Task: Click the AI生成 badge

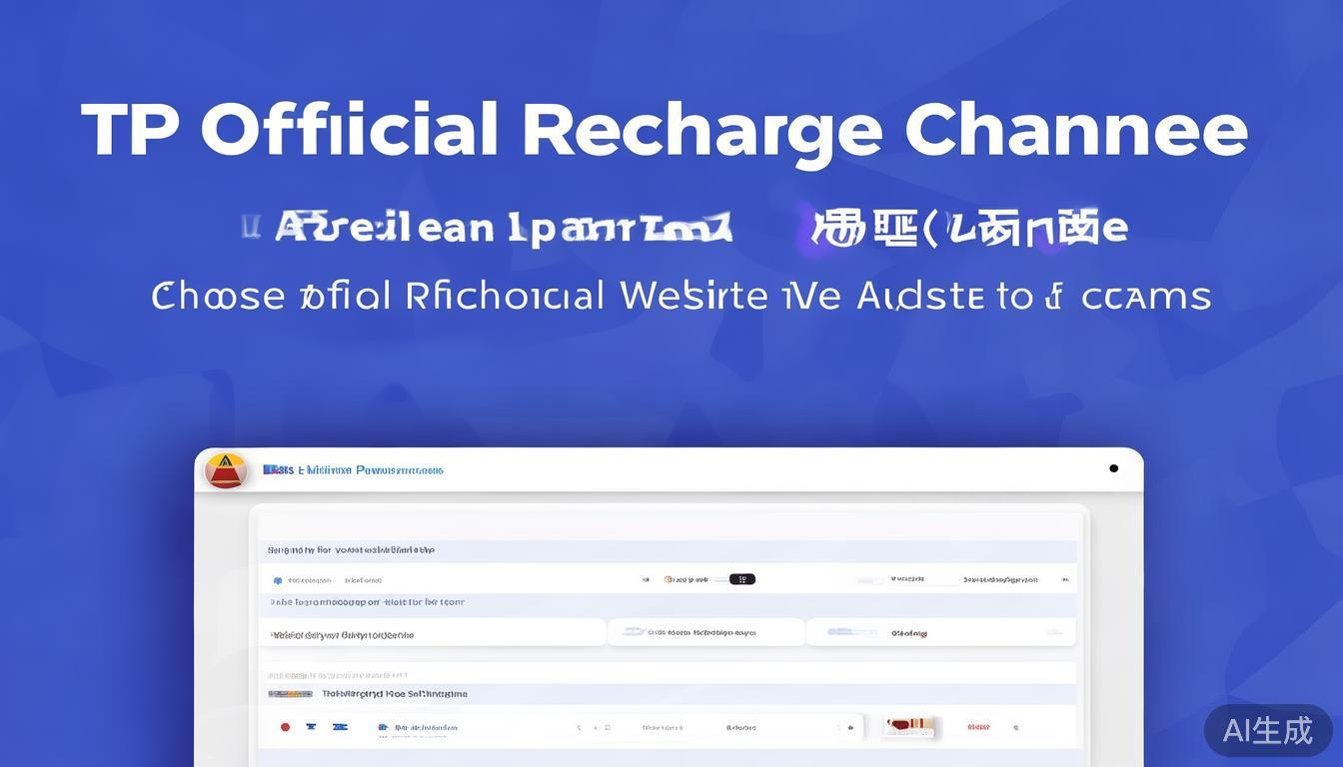Action: coord(1267,730)
